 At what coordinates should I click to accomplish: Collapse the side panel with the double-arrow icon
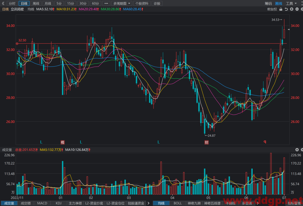[3, 4]
